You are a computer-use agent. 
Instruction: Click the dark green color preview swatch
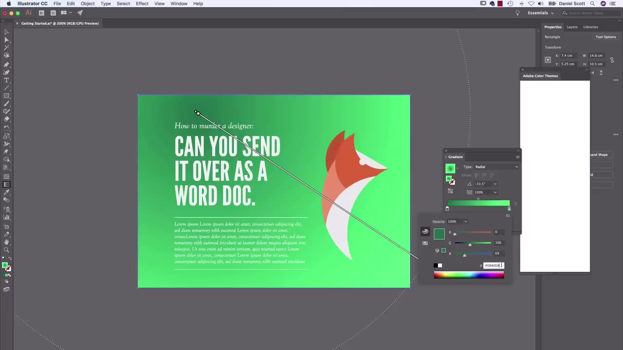[x=439, y=234]
